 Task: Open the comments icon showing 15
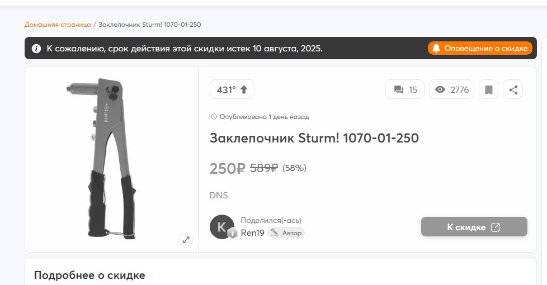click(399, 89)
